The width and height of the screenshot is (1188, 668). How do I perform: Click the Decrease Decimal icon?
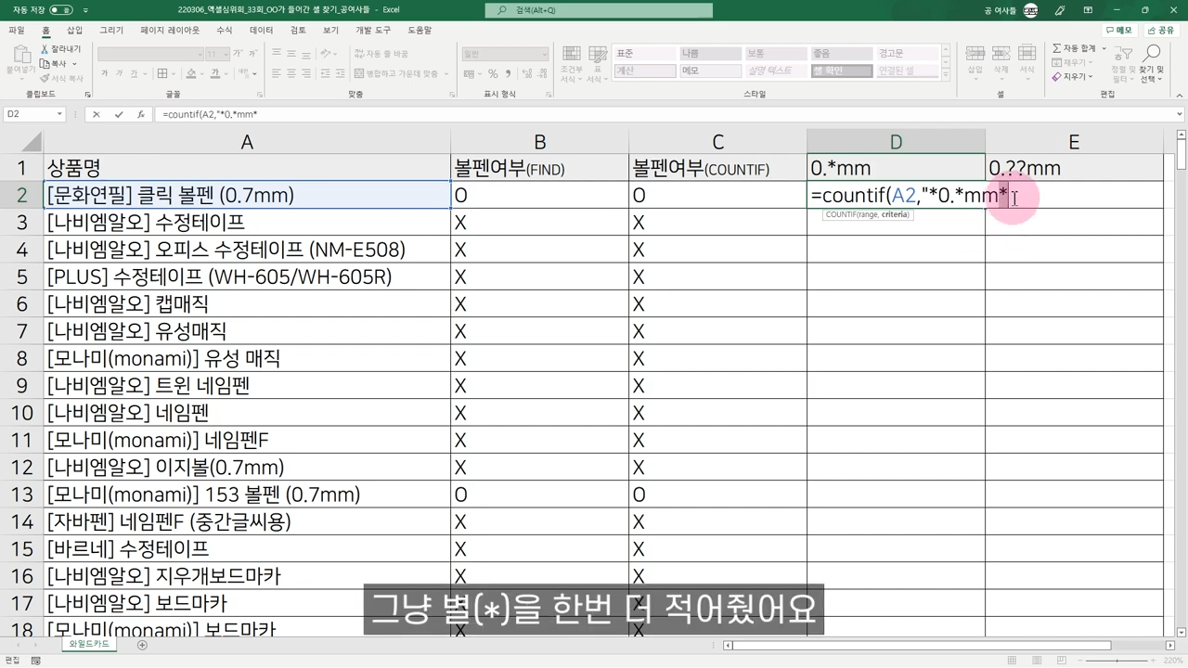coord(542,74)
